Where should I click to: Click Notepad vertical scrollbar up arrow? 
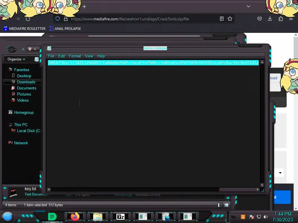pyautogui.click(x=262, y=62)
